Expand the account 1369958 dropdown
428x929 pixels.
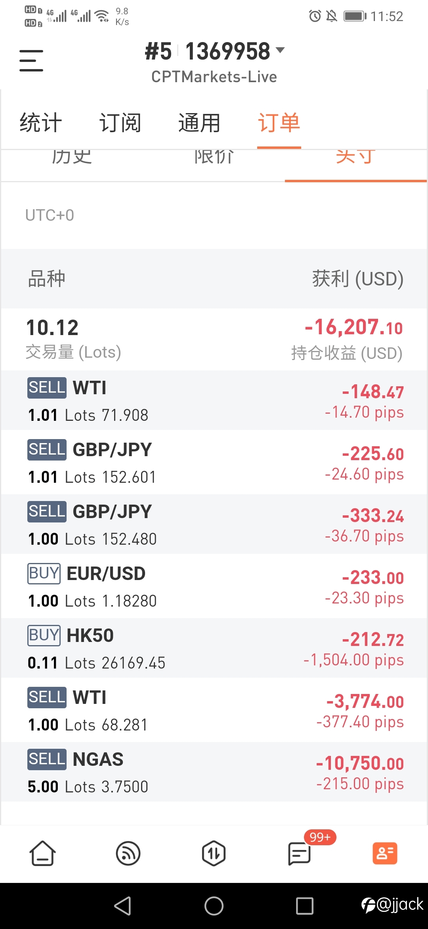pos(215,52)
